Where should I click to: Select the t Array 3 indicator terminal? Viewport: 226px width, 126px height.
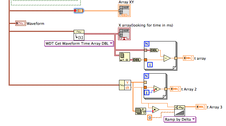click(x=201, y=107)
